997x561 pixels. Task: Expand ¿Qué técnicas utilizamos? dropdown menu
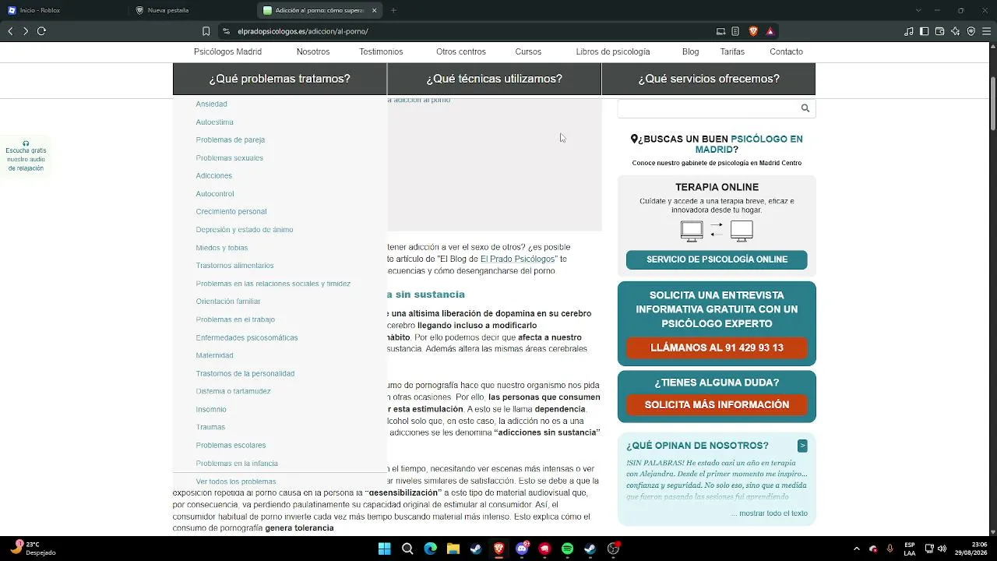[x=494, y=79]
